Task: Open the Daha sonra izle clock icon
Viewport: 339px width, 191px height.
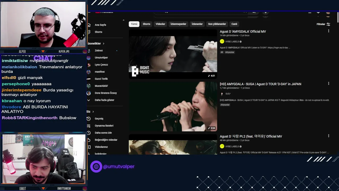Action: [x=89, y=133]
